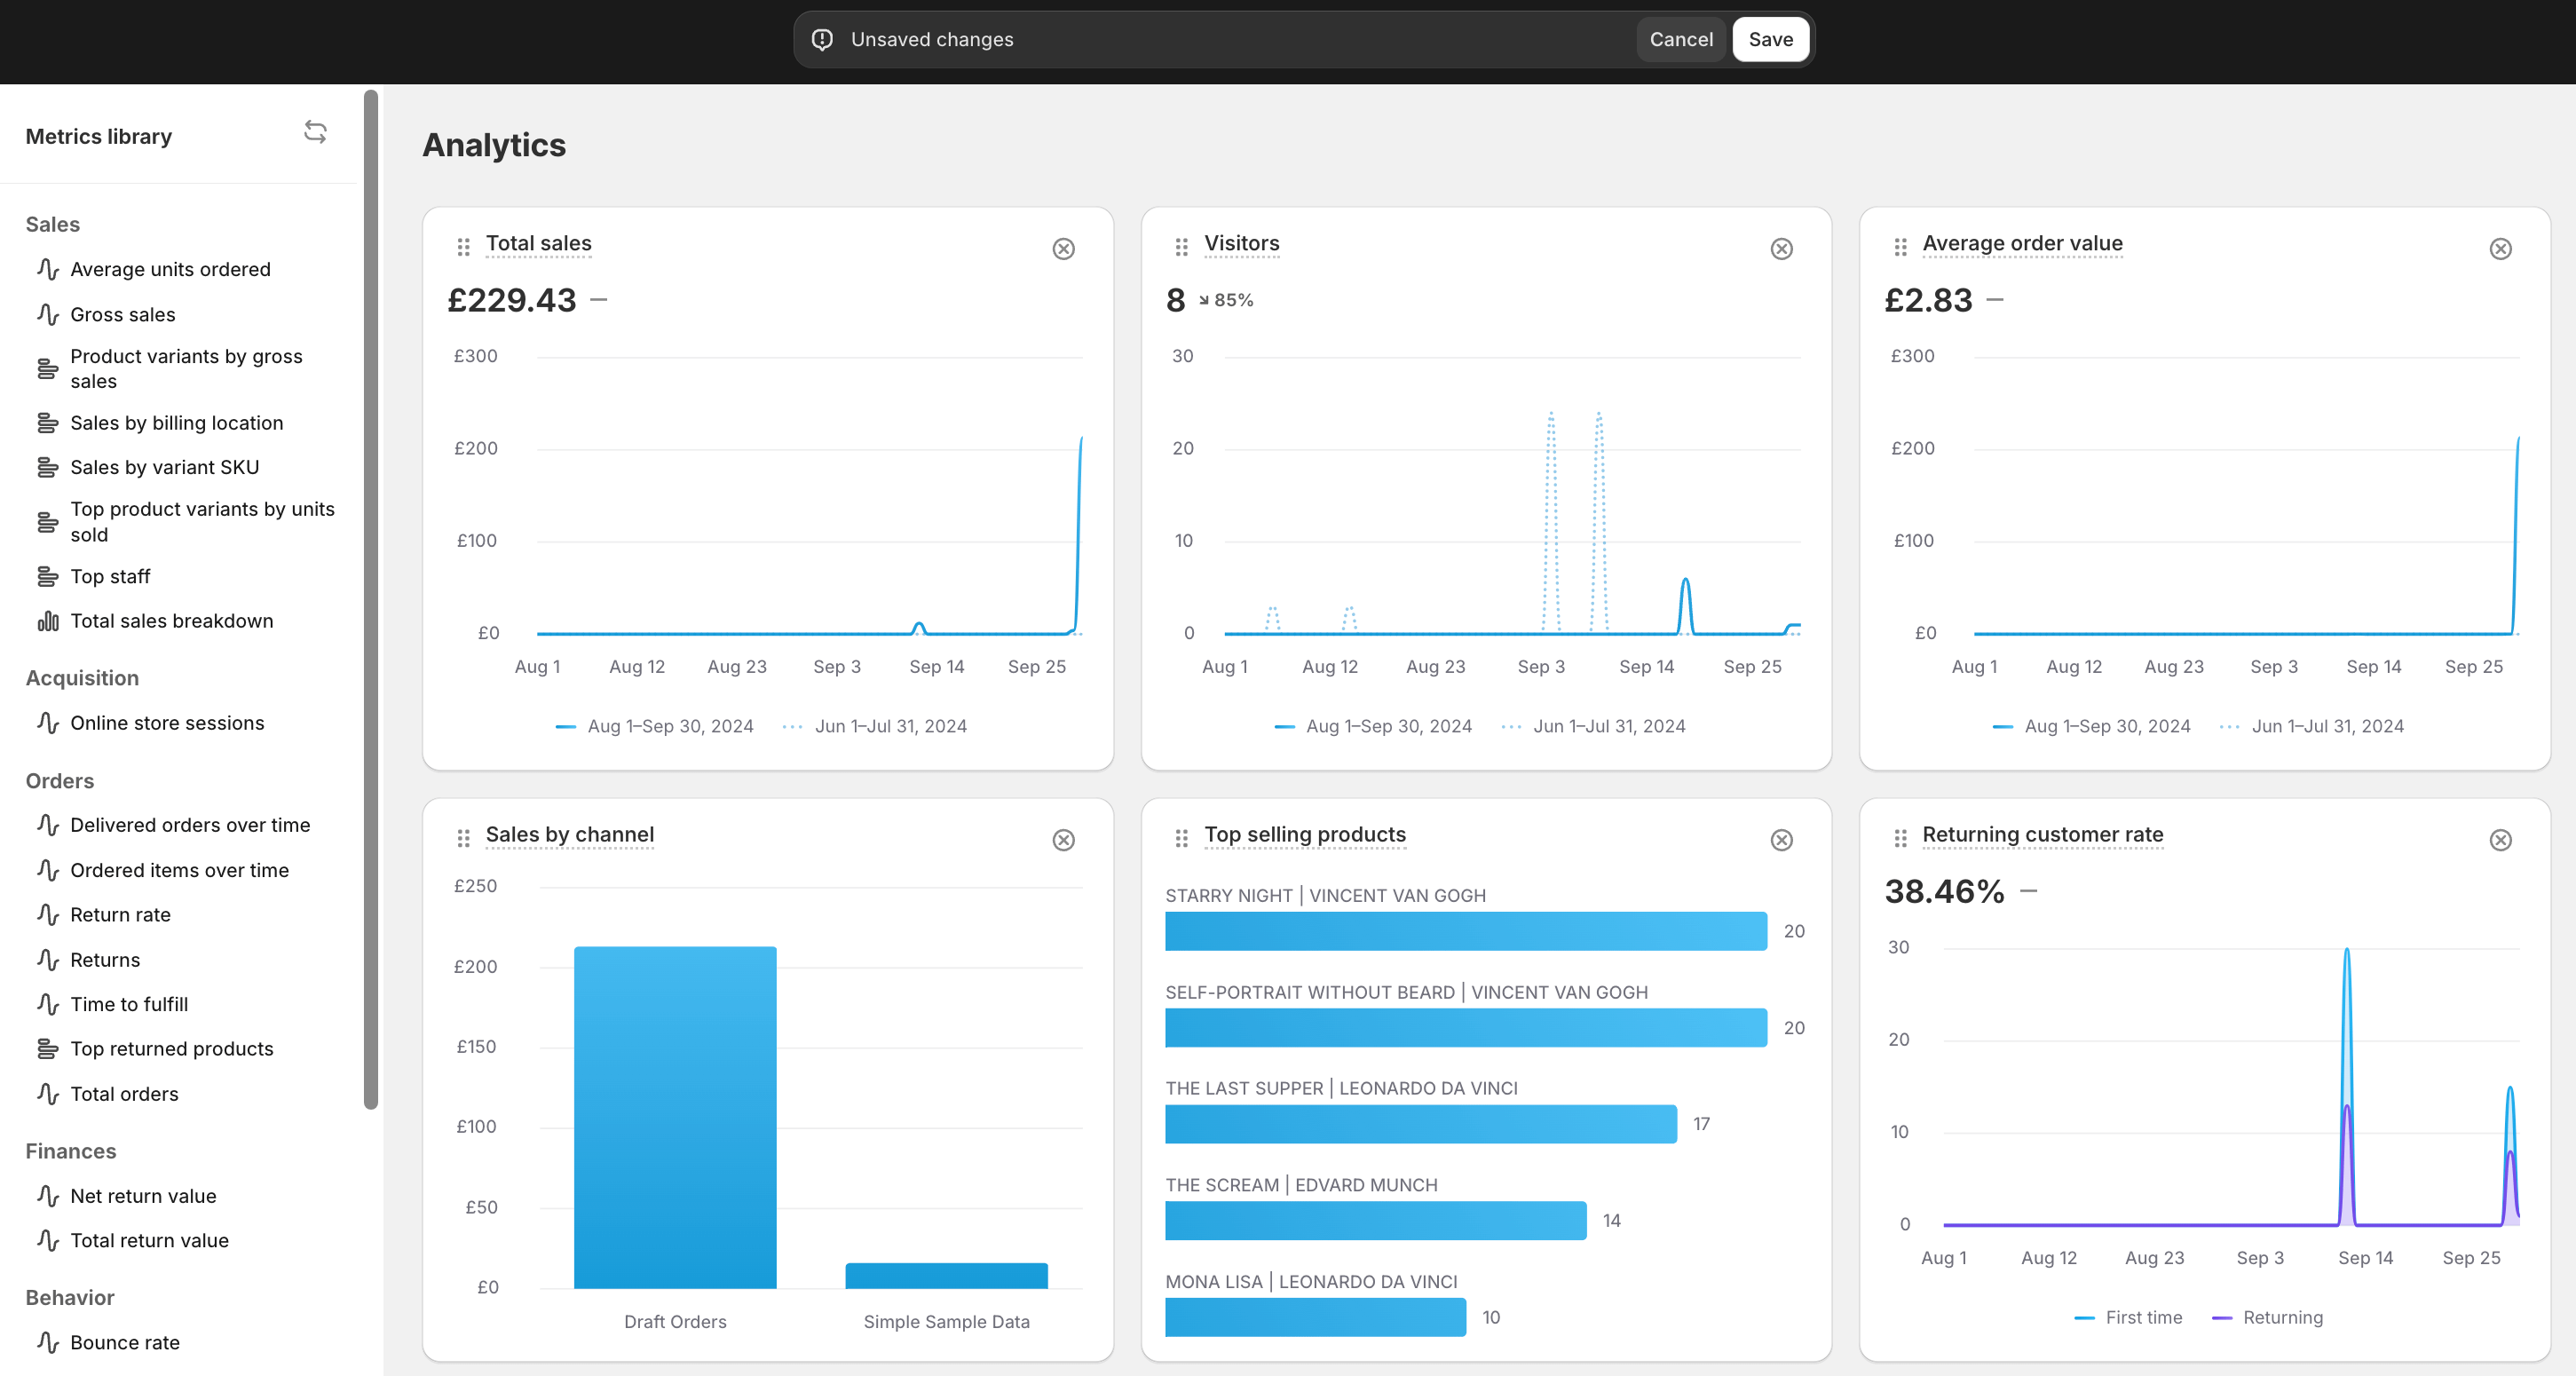
Task: Click the Draft Orders bar in chart
Action: click(675, 1117)
